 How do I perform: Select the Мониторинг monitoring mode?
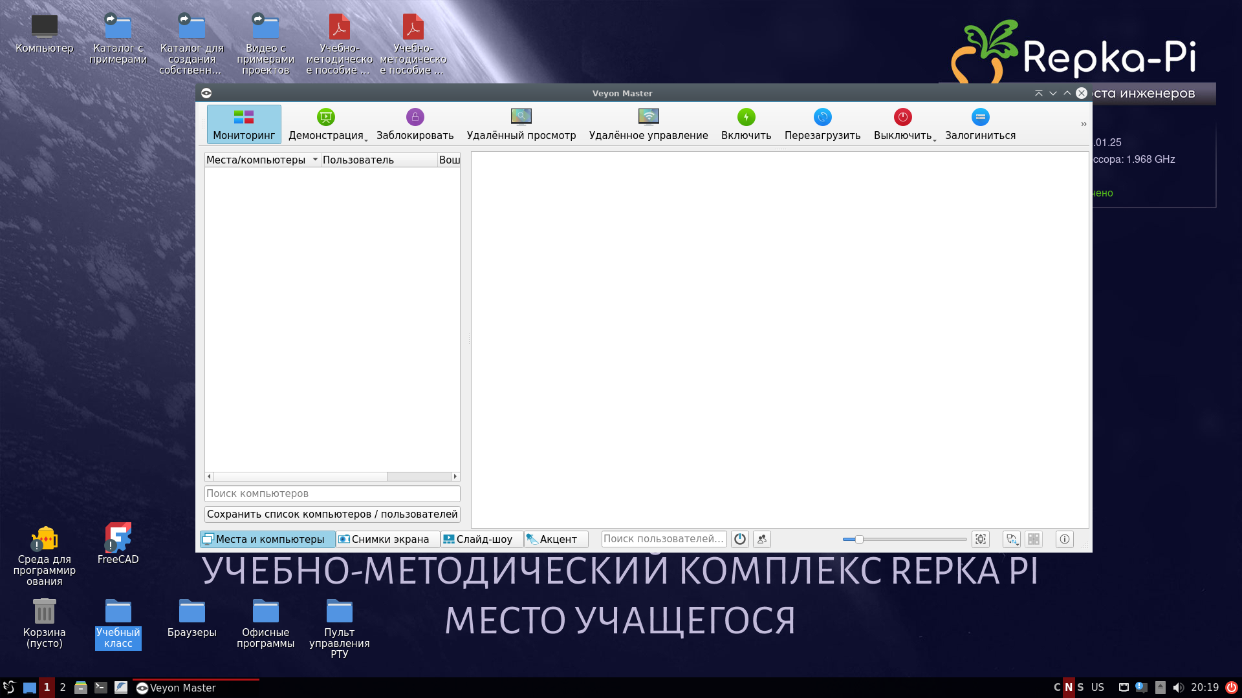tap(244, 124)
